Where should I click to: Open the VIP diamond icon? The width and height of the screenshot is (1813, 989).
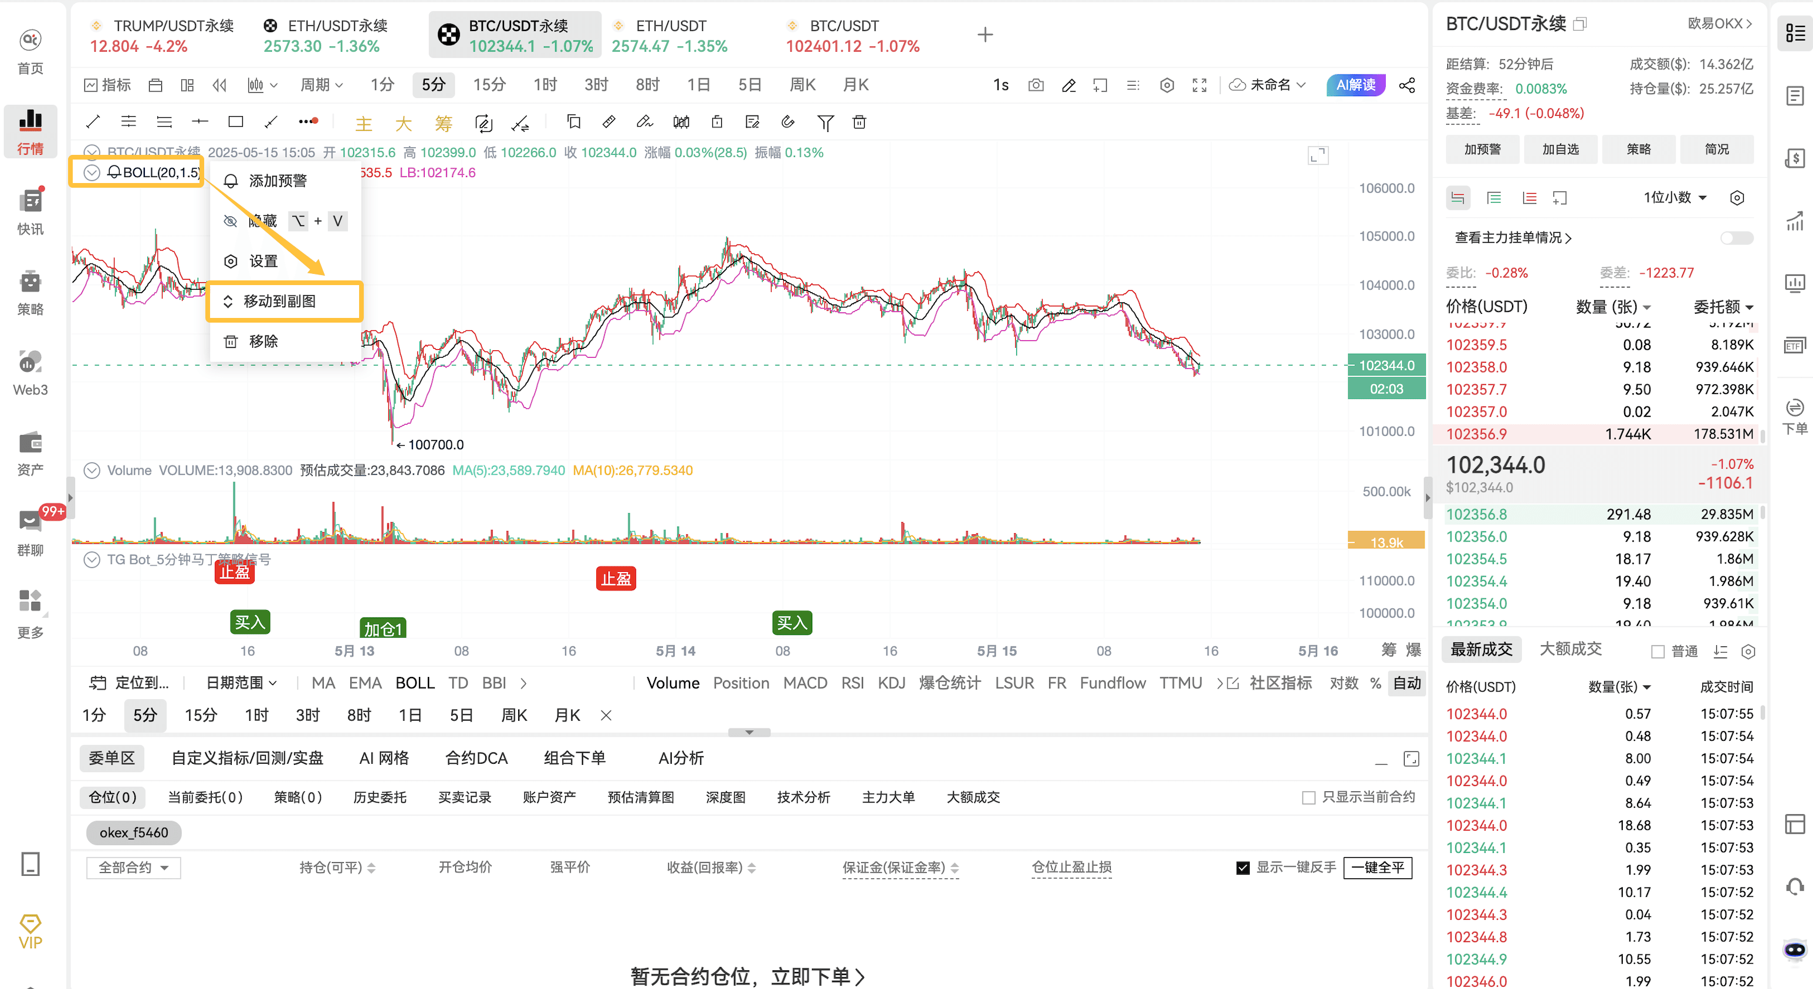(x=31, y=932)
